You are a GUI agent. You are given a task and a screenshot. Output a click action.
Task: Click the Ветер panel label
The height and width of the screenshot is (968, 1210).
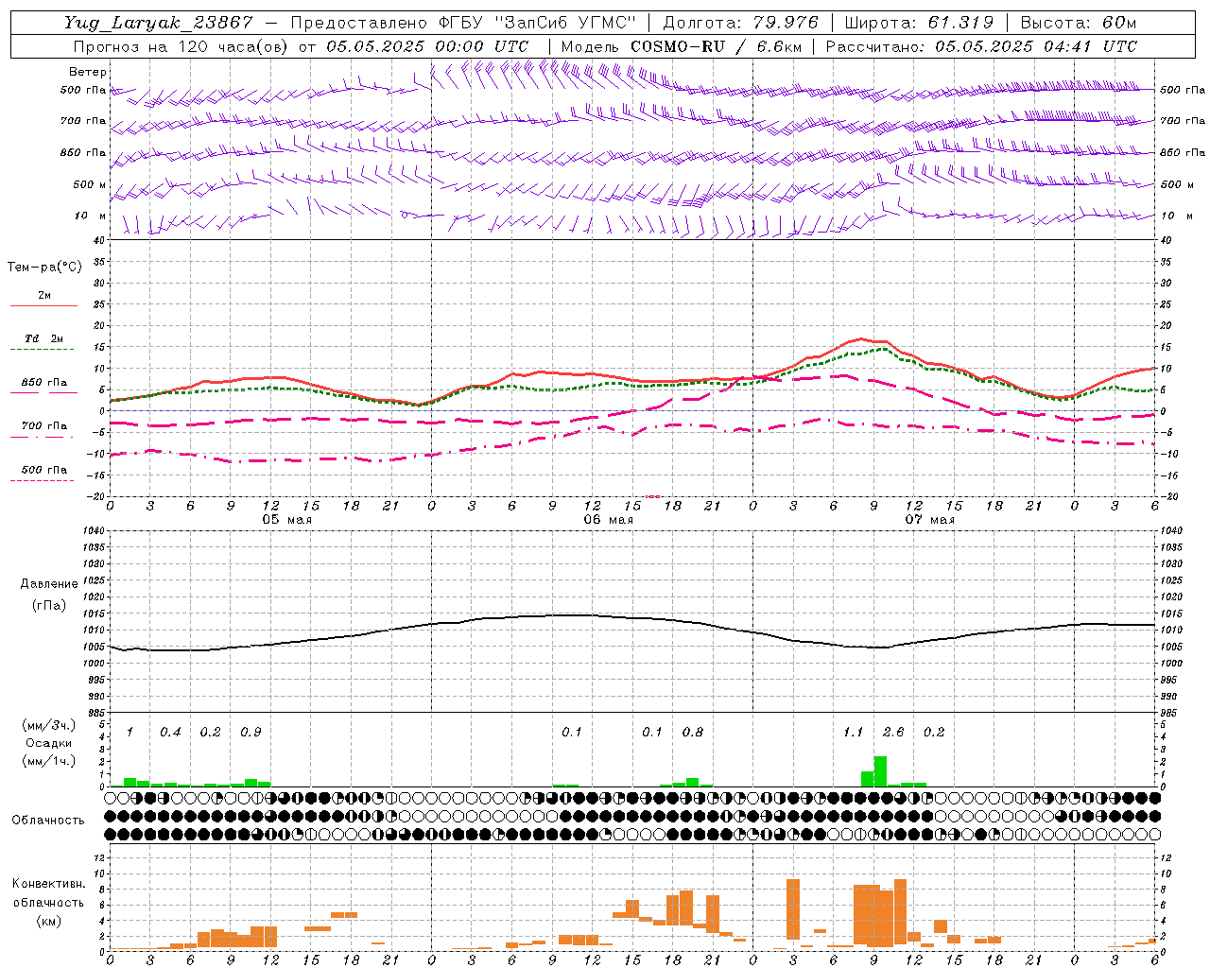[88, 72]
